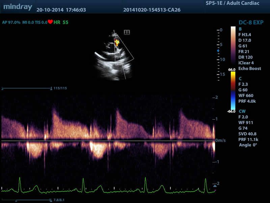
Task: Click the cine start marker left of 115/115
Action: click(x=2, y=88)
